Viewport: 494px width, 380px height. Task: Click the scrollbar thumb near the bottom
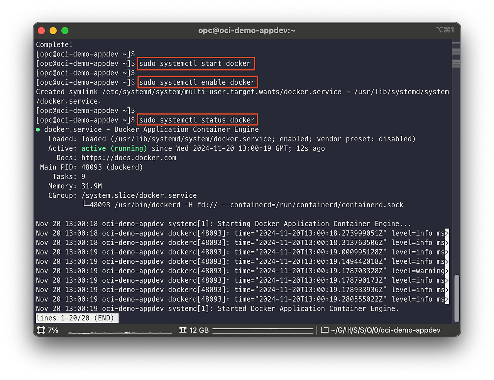(457, 298)
